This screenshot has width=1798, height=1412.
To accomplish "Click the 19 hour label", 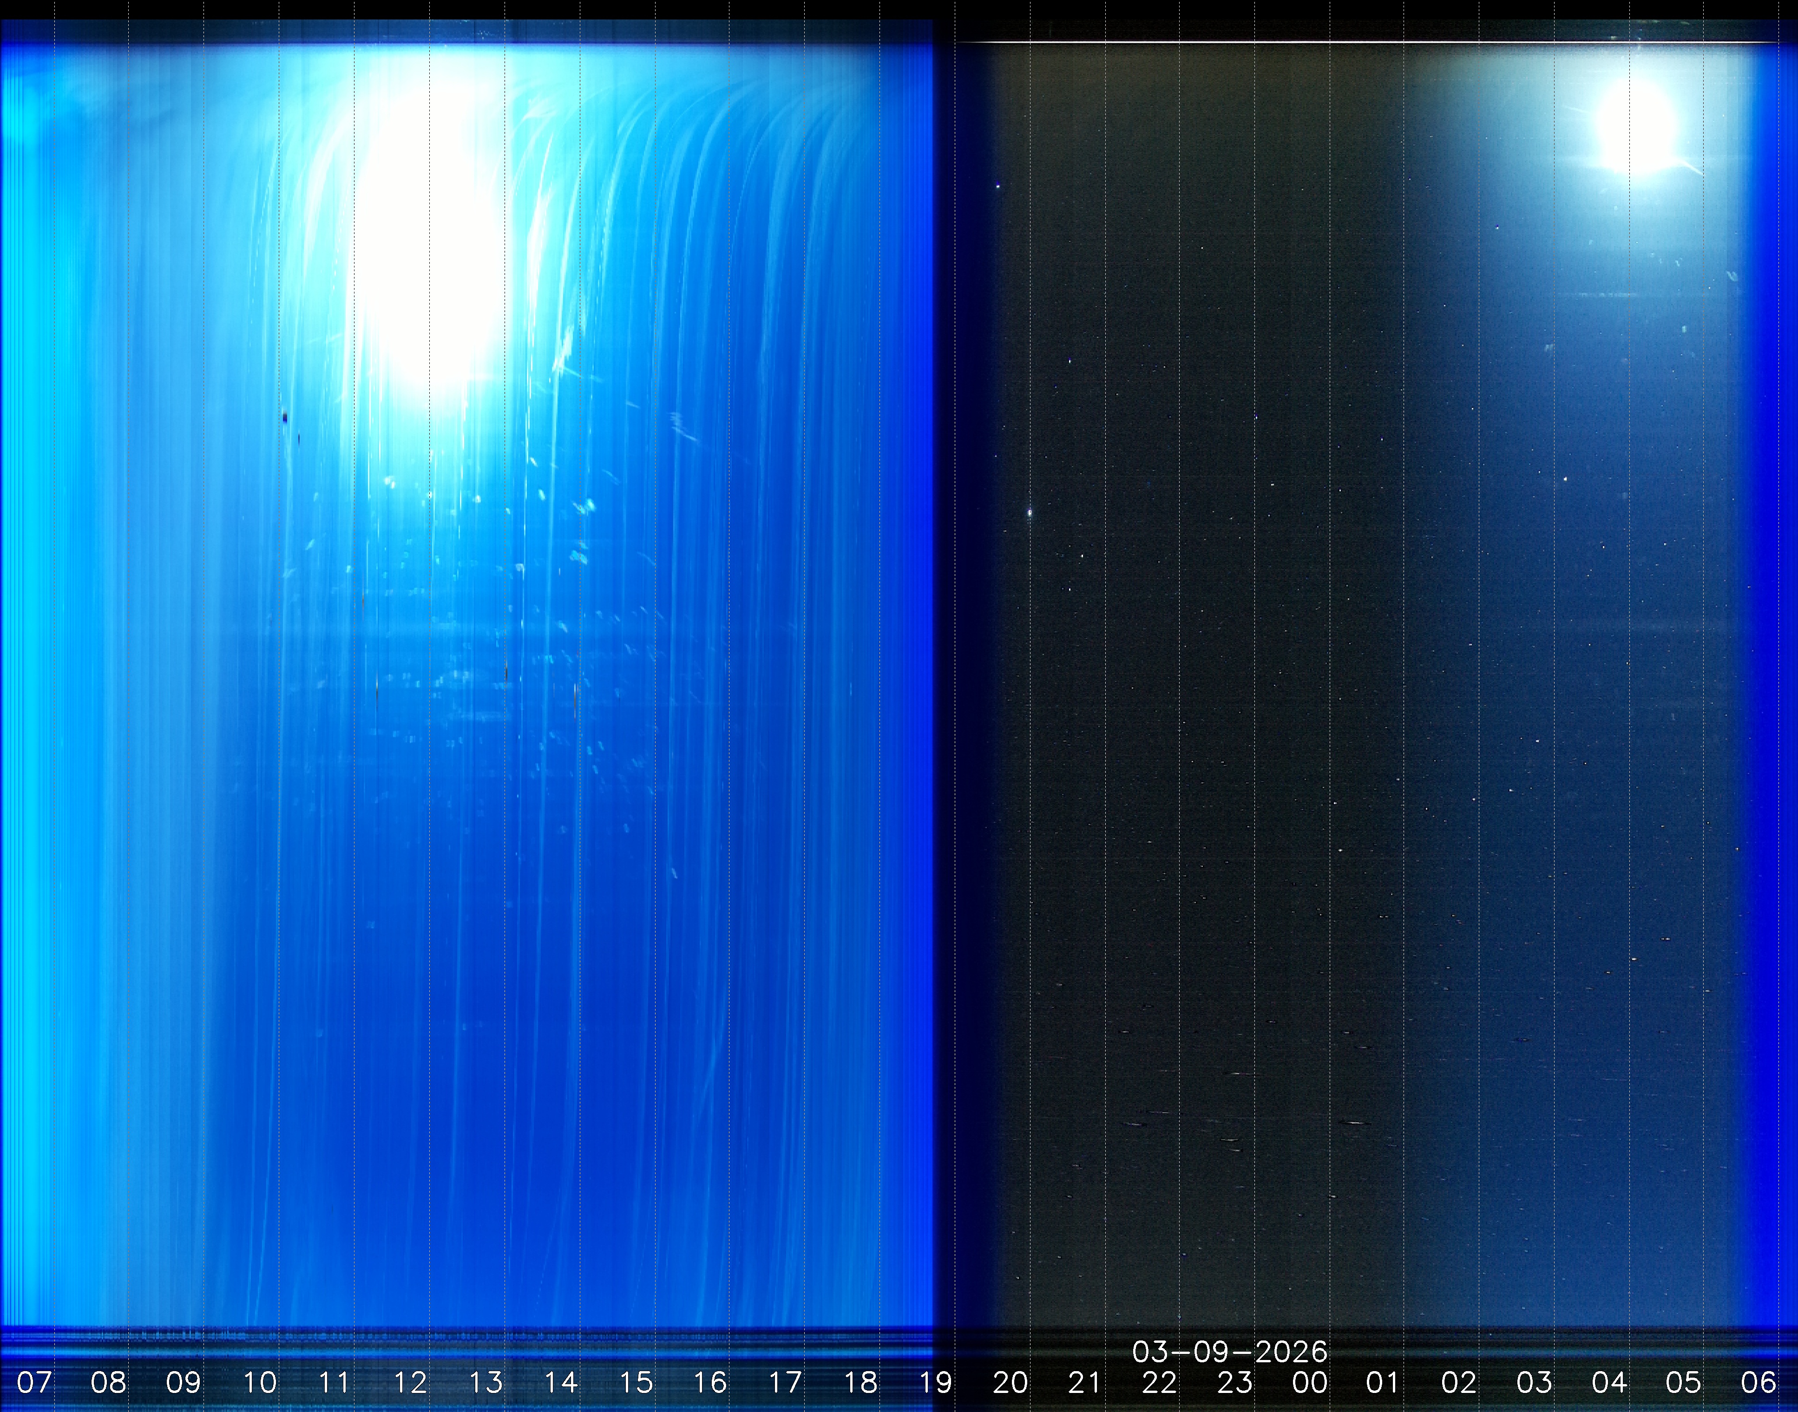I will [935, 1382].
